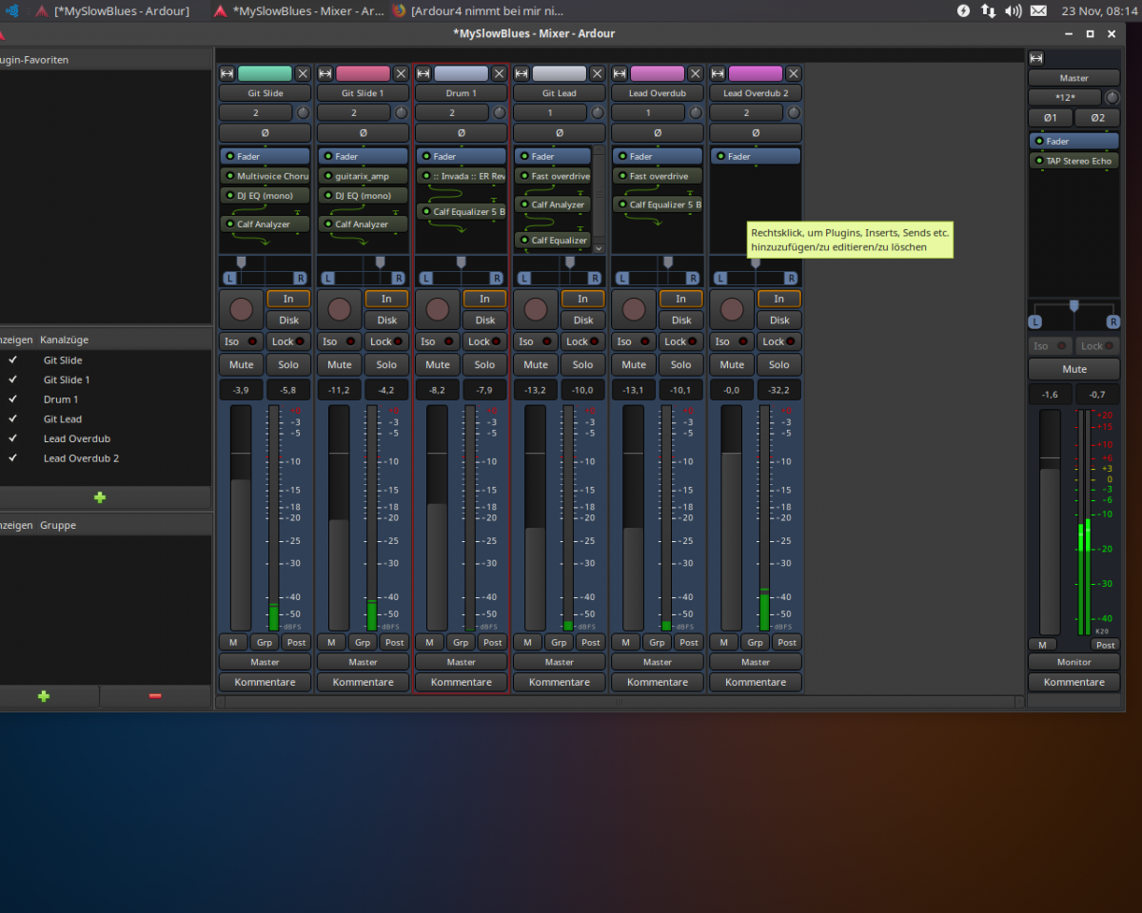
Task: Open Kommentare for Lead Overdub 2
Action: pyautogui.click(x=756, y=682)
